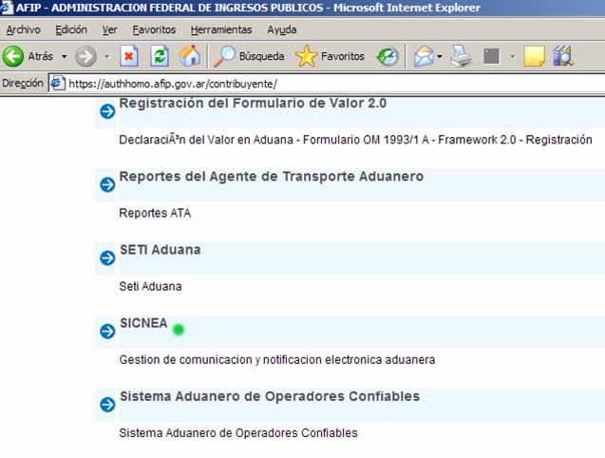Image resolution: width=605 pixels, height=458 pixels.
Task: Open the Herramientas menu
Action: [x=221, y=29]
